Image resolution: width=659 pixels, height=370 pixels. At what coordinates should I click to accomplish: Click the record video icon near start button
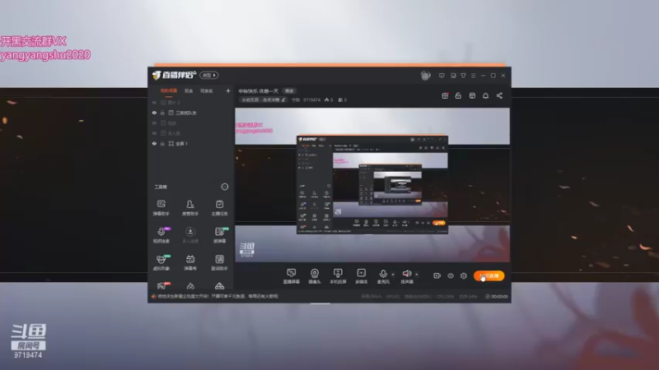point(437,275)
